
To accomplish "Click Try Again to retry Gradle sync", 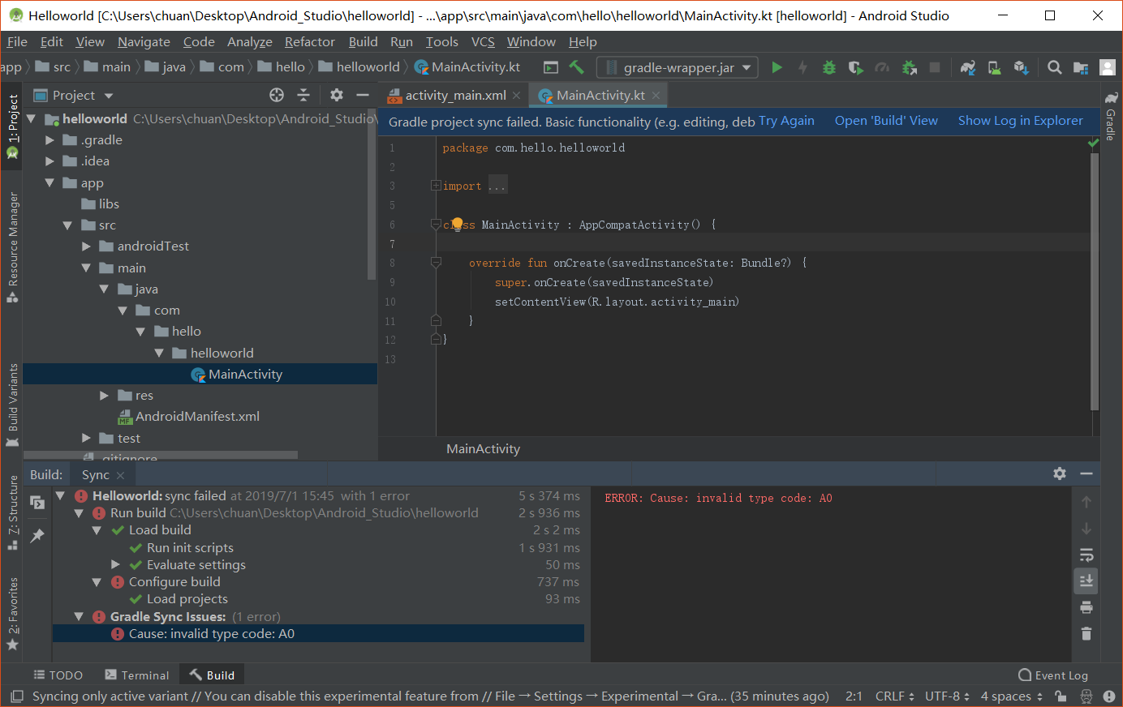I will pyautogui.click(x=786, y=120).
